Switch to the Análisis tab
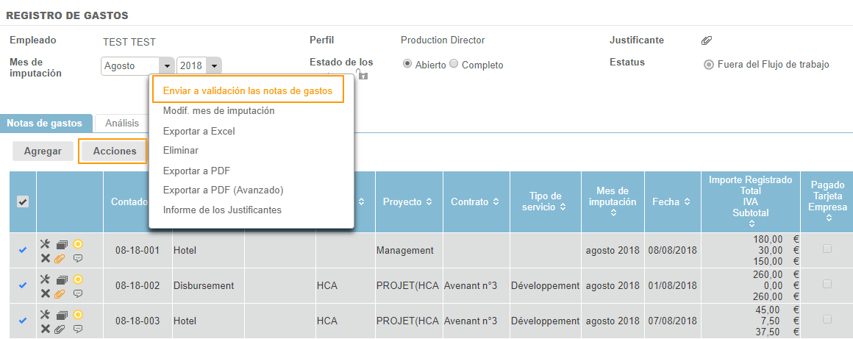The image size is (853, 339). [122, 124]
